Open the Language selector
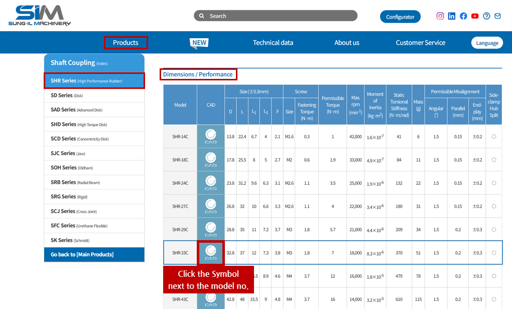Image resolution: width=512 pixels, height=309 pixels. pyautogui.click(x=487, y=43)
